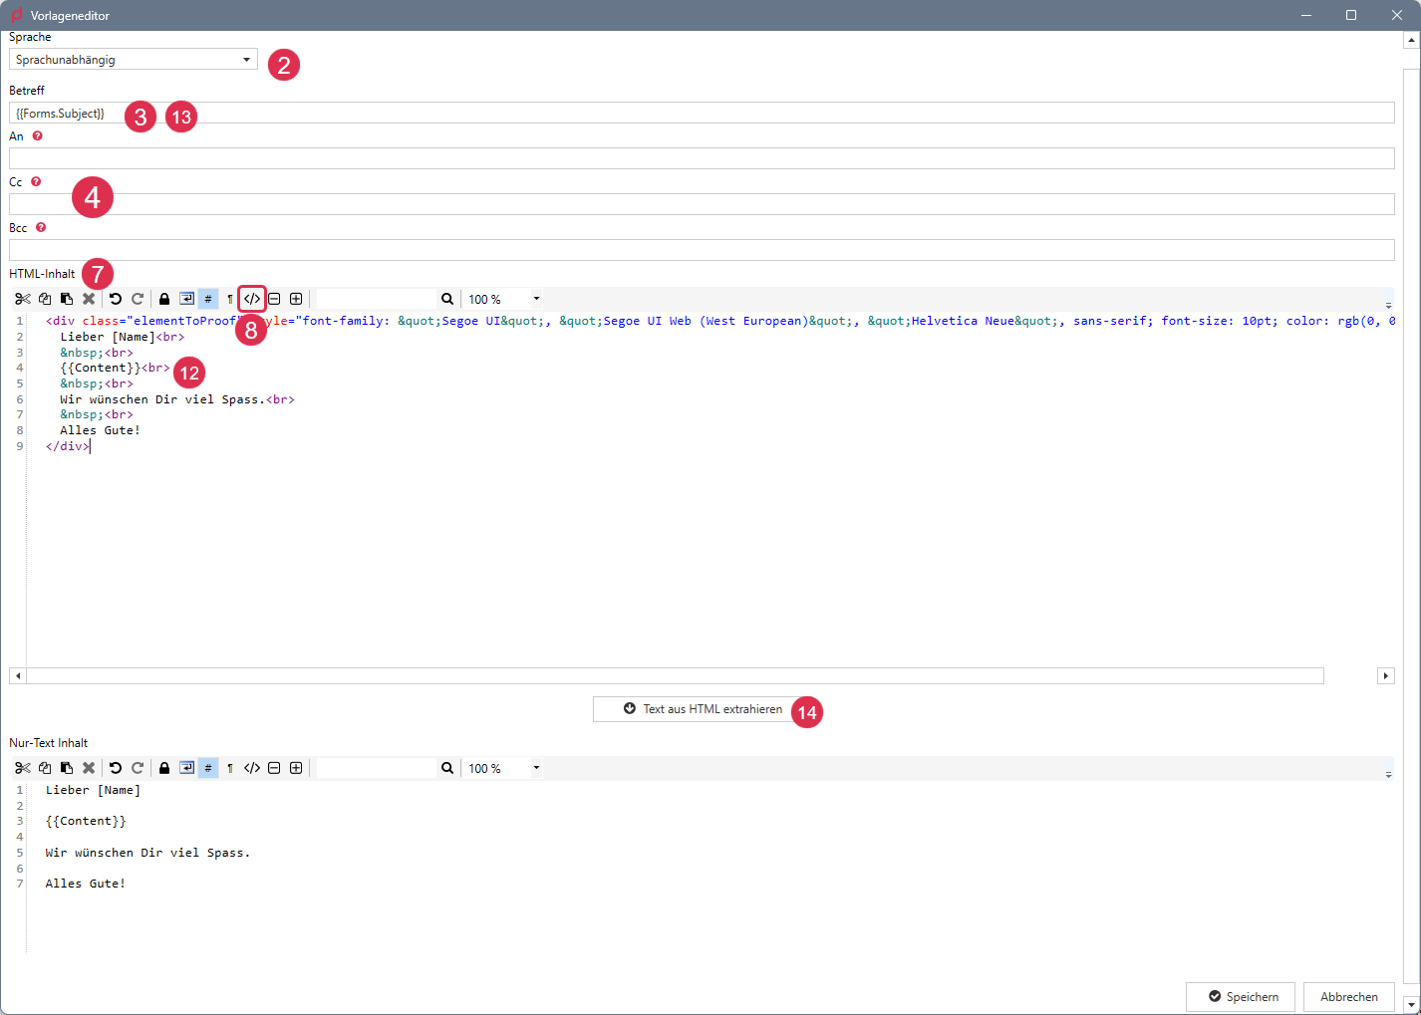Delete (X) icon in Nur-Text Inhalt toolbar
Image resolution: width=1421 pixels, height=1015 pixels.
coord(89,768)
